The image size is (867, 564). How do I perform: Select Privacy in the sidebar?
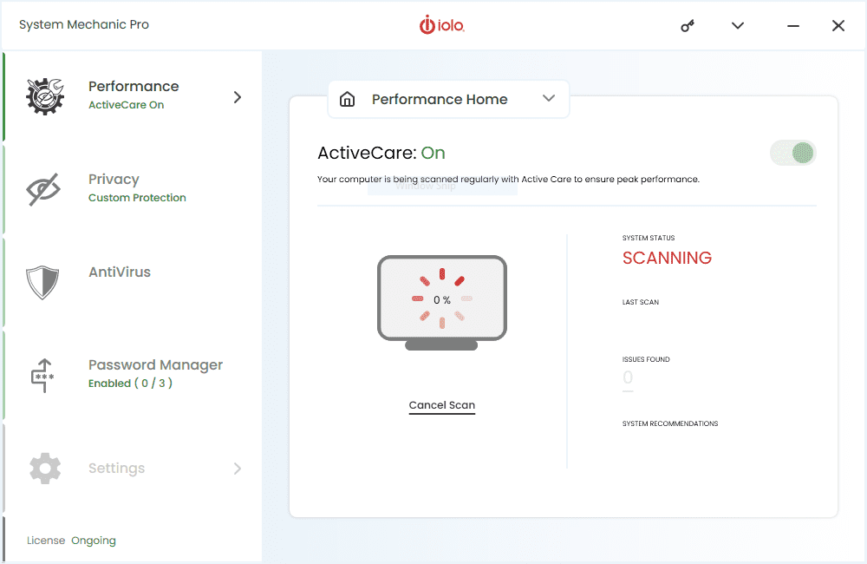[x=133, y=189]
